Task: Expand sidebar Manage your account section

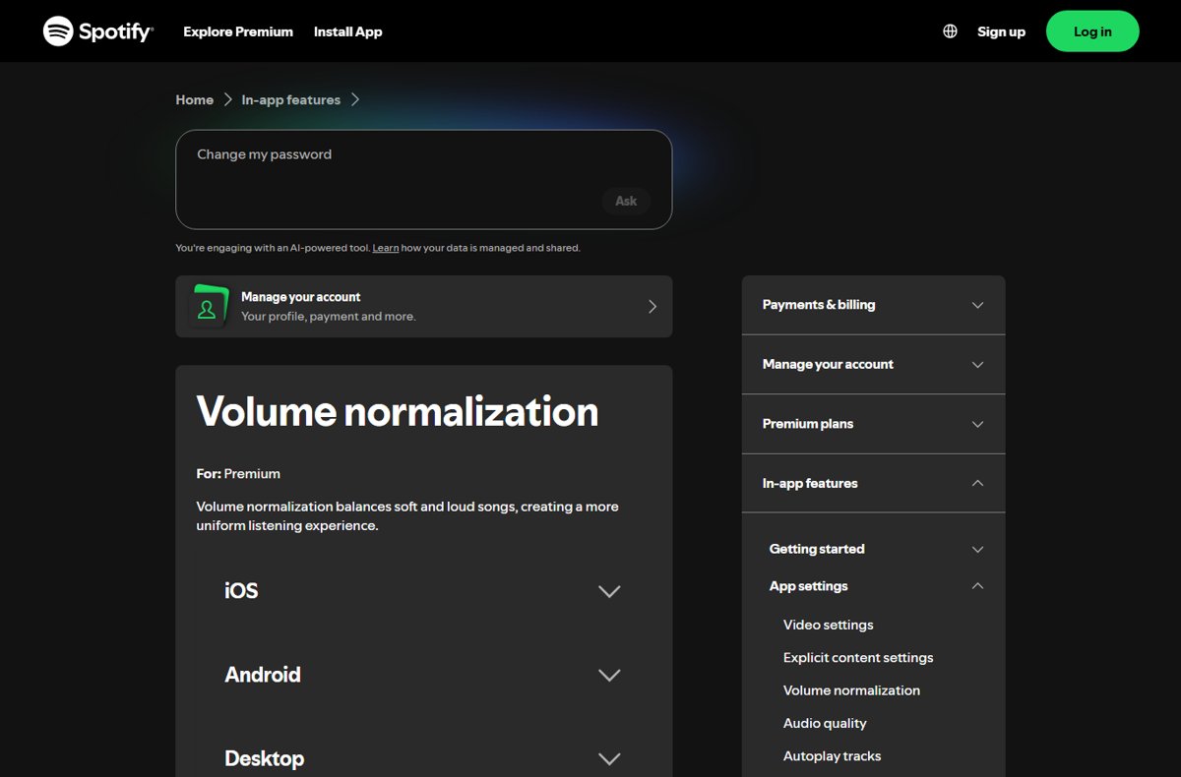Action: [x=873, y=364]
